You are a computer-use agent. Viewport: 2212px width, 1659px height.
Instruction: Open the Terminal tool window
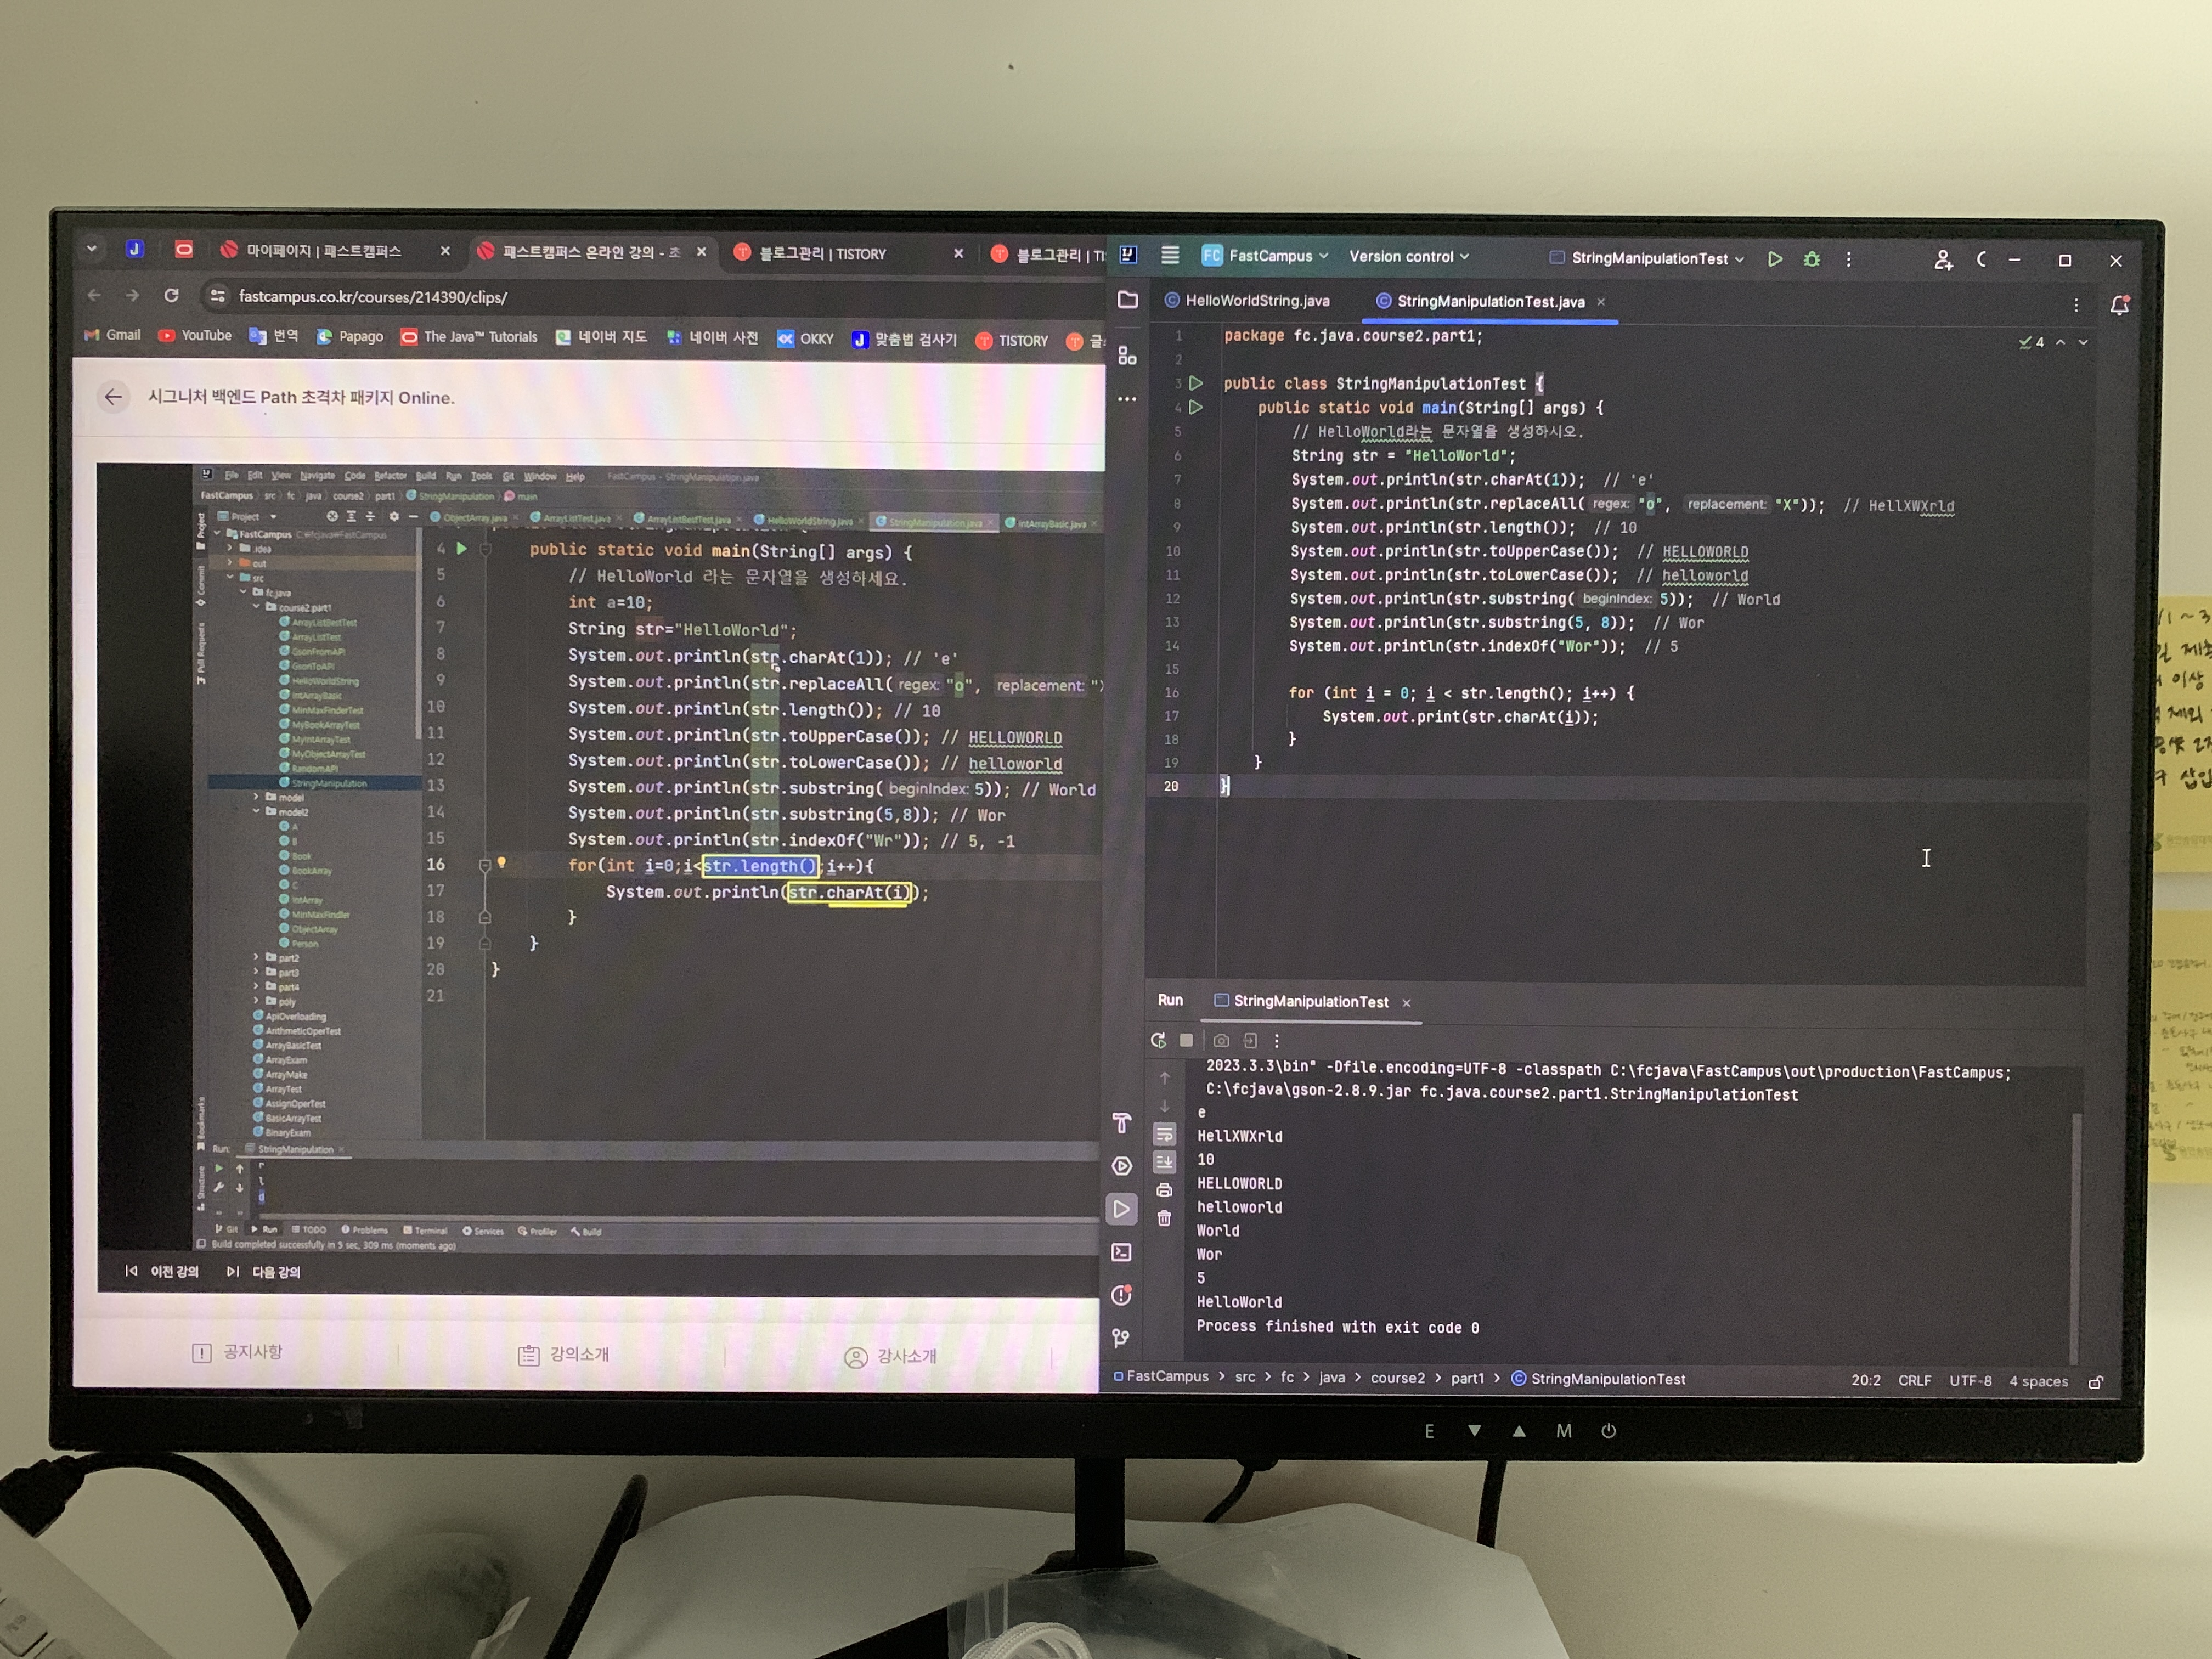coord(1122,1252)
